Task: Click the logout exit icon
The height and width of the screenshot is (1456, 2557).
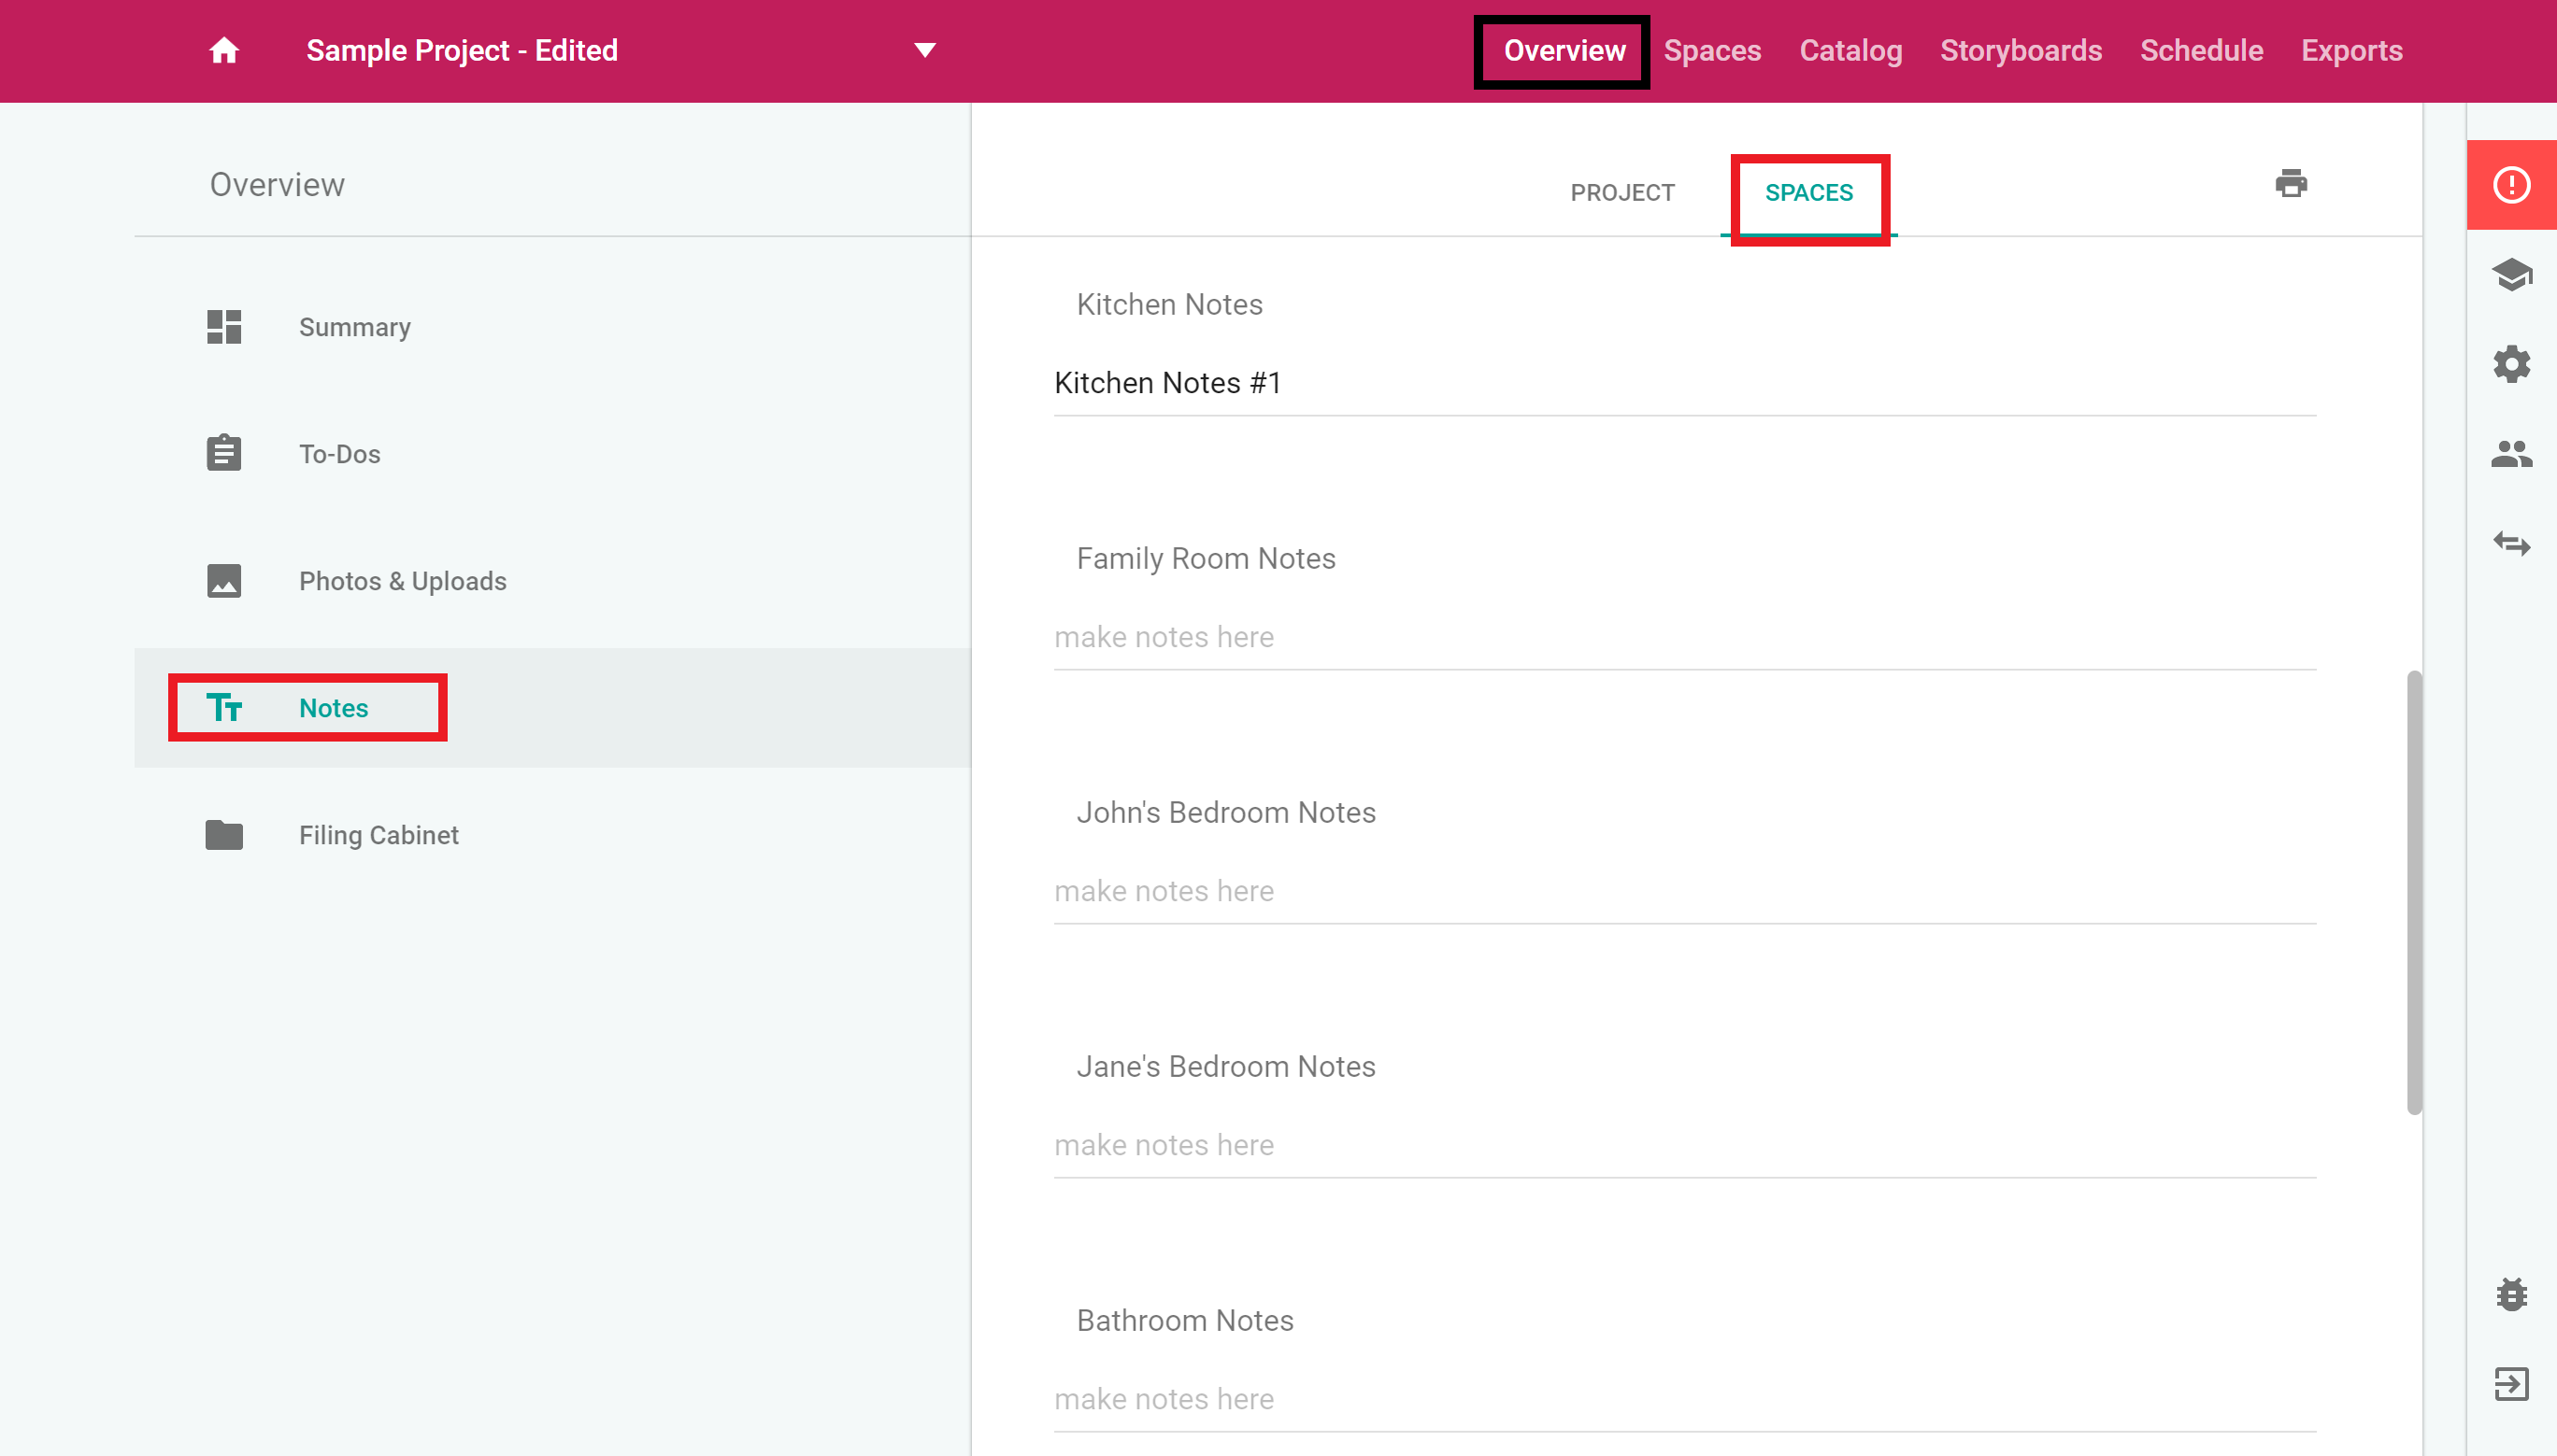Action: click(x=2511, y=1384)
